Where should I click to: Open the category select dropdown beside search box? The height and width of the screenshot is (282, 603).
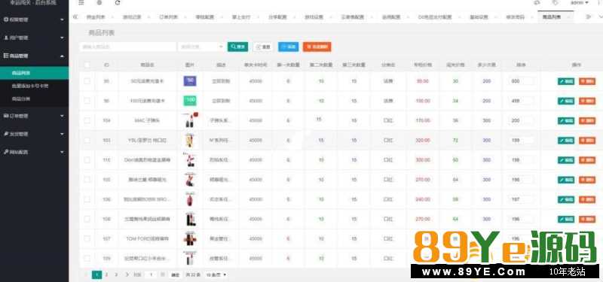pyautogui.click(x=201, y=47)
